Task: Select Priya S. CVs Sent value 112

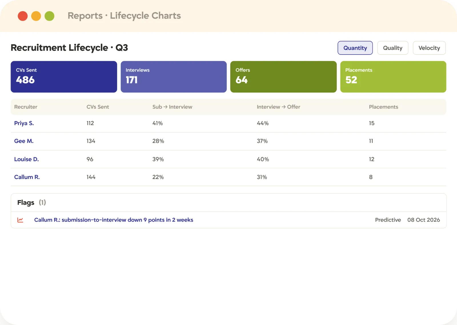Action: coord(90,123)
